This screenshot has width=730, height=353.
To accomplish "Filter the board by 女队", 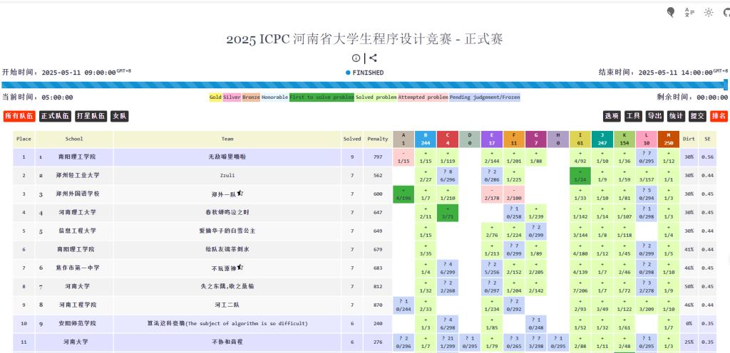I will [x=120, y=116].
